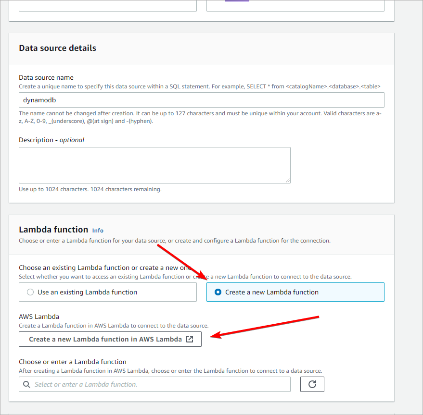Click the AWS Lambda label text
423x415 pixels.
point(39,317)
